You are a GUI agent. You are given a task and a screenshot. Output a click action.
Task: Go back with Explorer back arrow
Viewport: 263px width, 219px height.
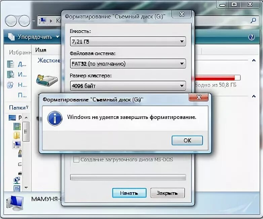click(11, 21)
